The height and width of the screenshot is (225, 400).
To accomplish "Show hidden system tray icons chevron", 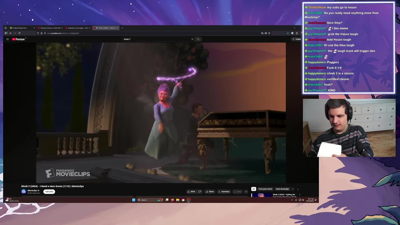I will click(292, 200).
